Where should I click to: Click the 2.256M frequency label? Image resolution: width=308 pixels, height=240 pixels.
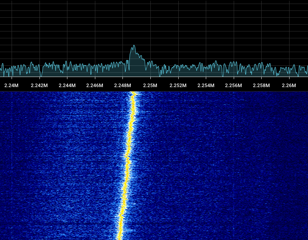click(234, 86)
